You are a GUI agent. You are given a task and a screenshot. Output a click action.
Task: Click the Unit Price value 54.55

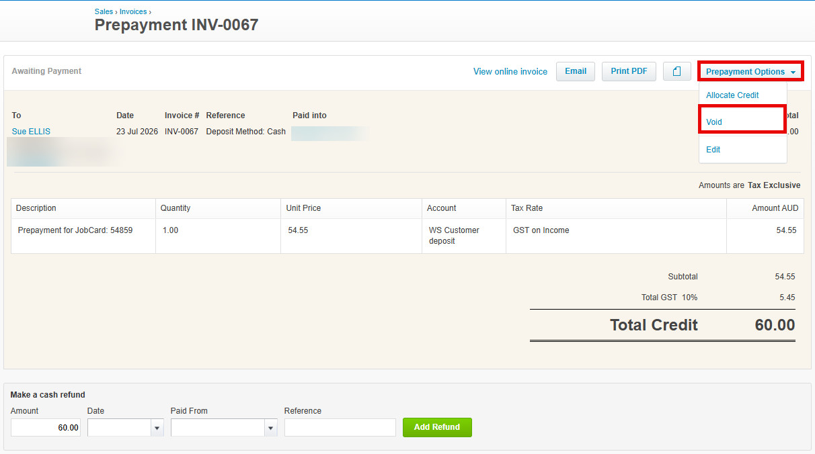[298, 230]
